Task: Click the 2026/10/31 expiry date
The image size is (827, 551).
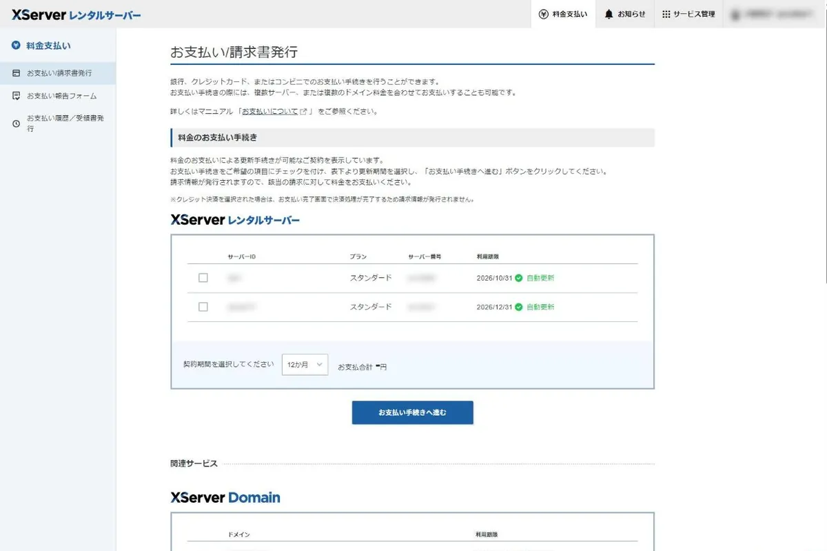Action: (x=494, y=278)
